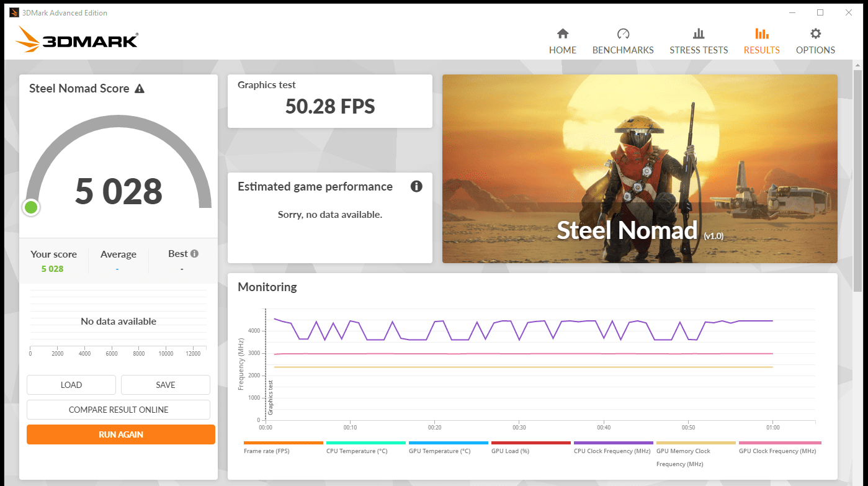Click the 5 028 score on the gauge
868x486 pixels.
[119, 191]
